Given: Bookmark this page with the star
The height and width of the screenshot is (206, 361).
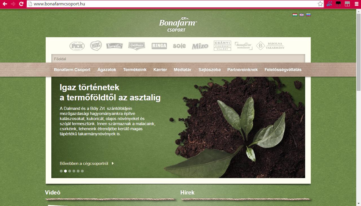Looking at the screenshot, I should click(x=320, y=4).
